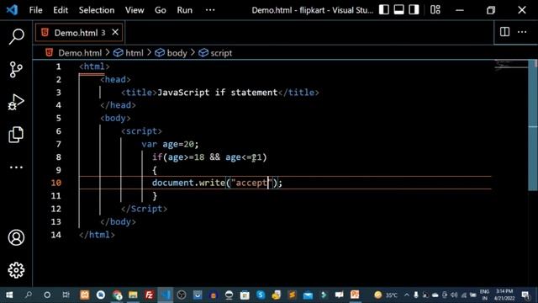The width and height of the screenshot is (538, 303).
Task: Close the Demo.html tab
Action: 115,32
